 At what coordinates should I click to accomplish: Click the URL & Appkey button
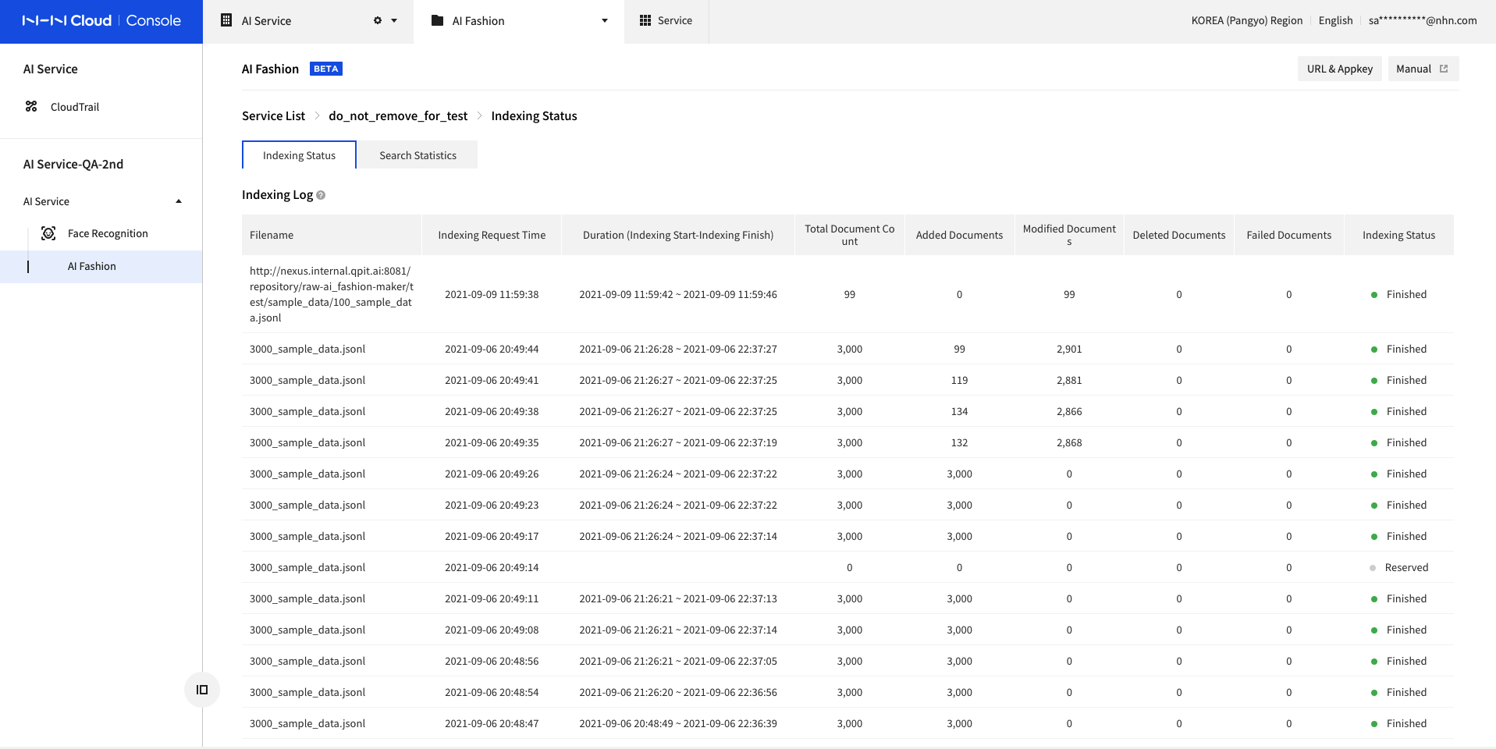coord(1340,69)
